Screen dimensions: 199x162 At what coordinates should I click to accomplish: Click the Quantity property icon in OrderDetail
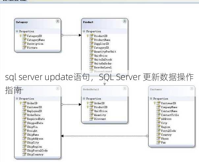pyautogui.click(x=91, y=115)
